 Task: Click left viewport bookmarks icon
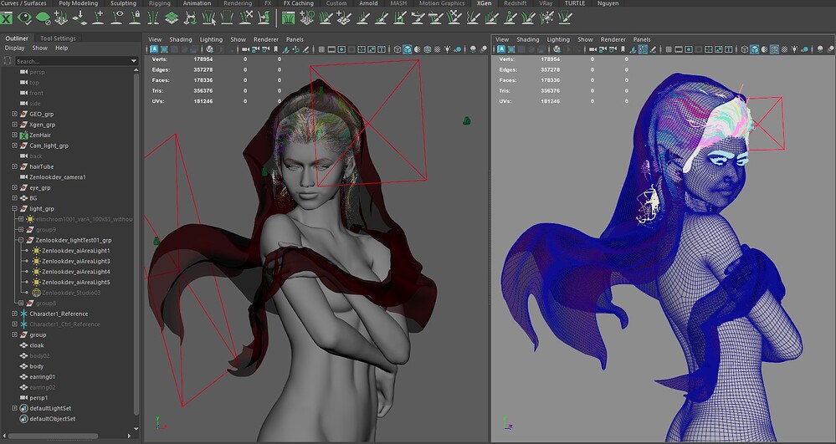click(275, 49)
